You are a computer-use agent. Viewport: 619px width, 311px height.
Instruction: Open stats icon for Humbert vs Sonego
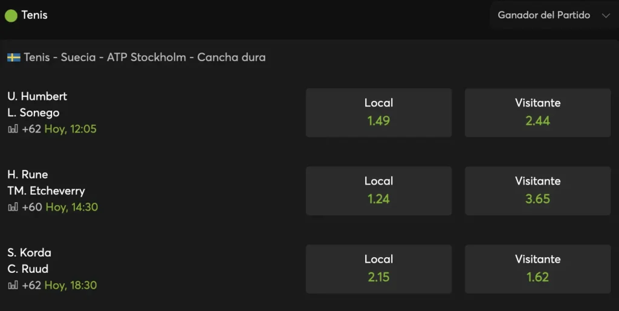[13, 129]
